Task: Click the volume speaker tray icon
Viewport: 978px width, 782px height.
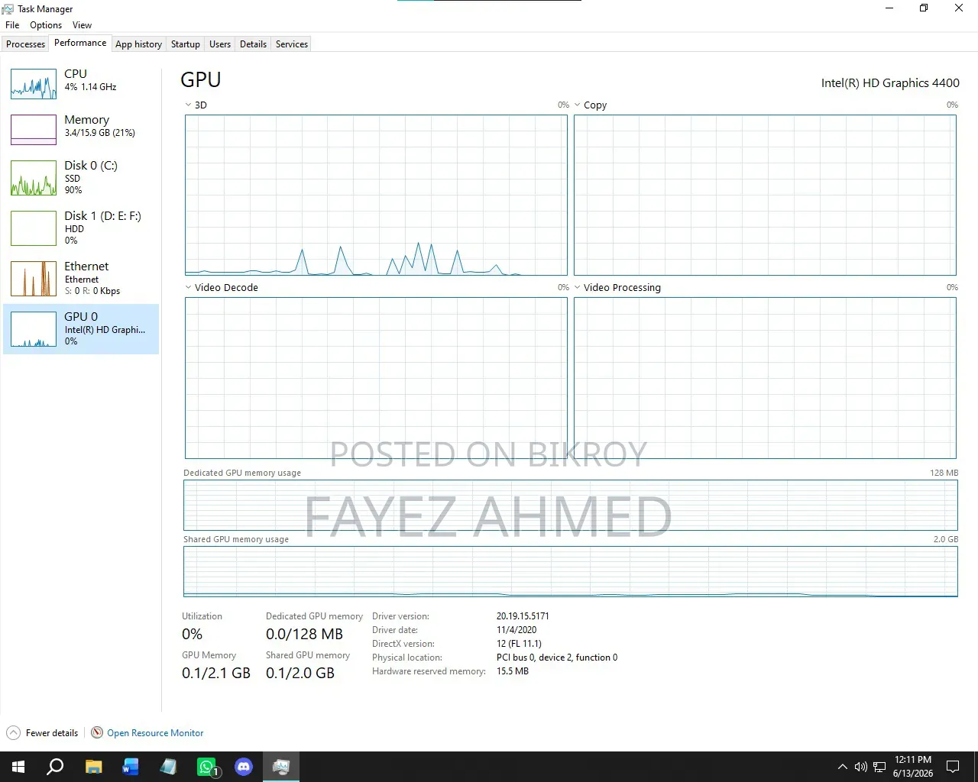Action: 861,767
